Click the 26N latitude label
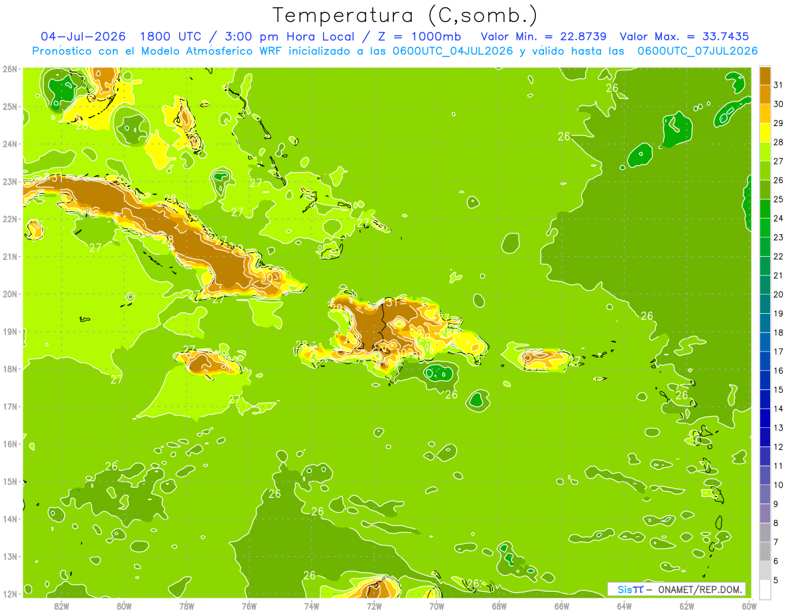This screenshot has height=615, width=796. (x=10, y=69)
